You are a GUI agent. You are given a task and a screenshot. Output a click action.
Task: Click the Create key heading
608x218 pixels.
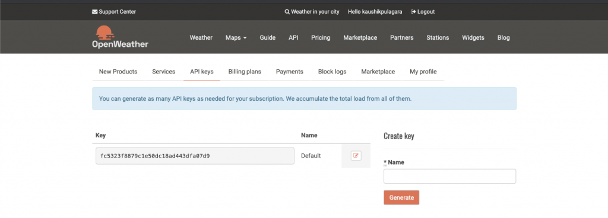click(x=398, y=136)
